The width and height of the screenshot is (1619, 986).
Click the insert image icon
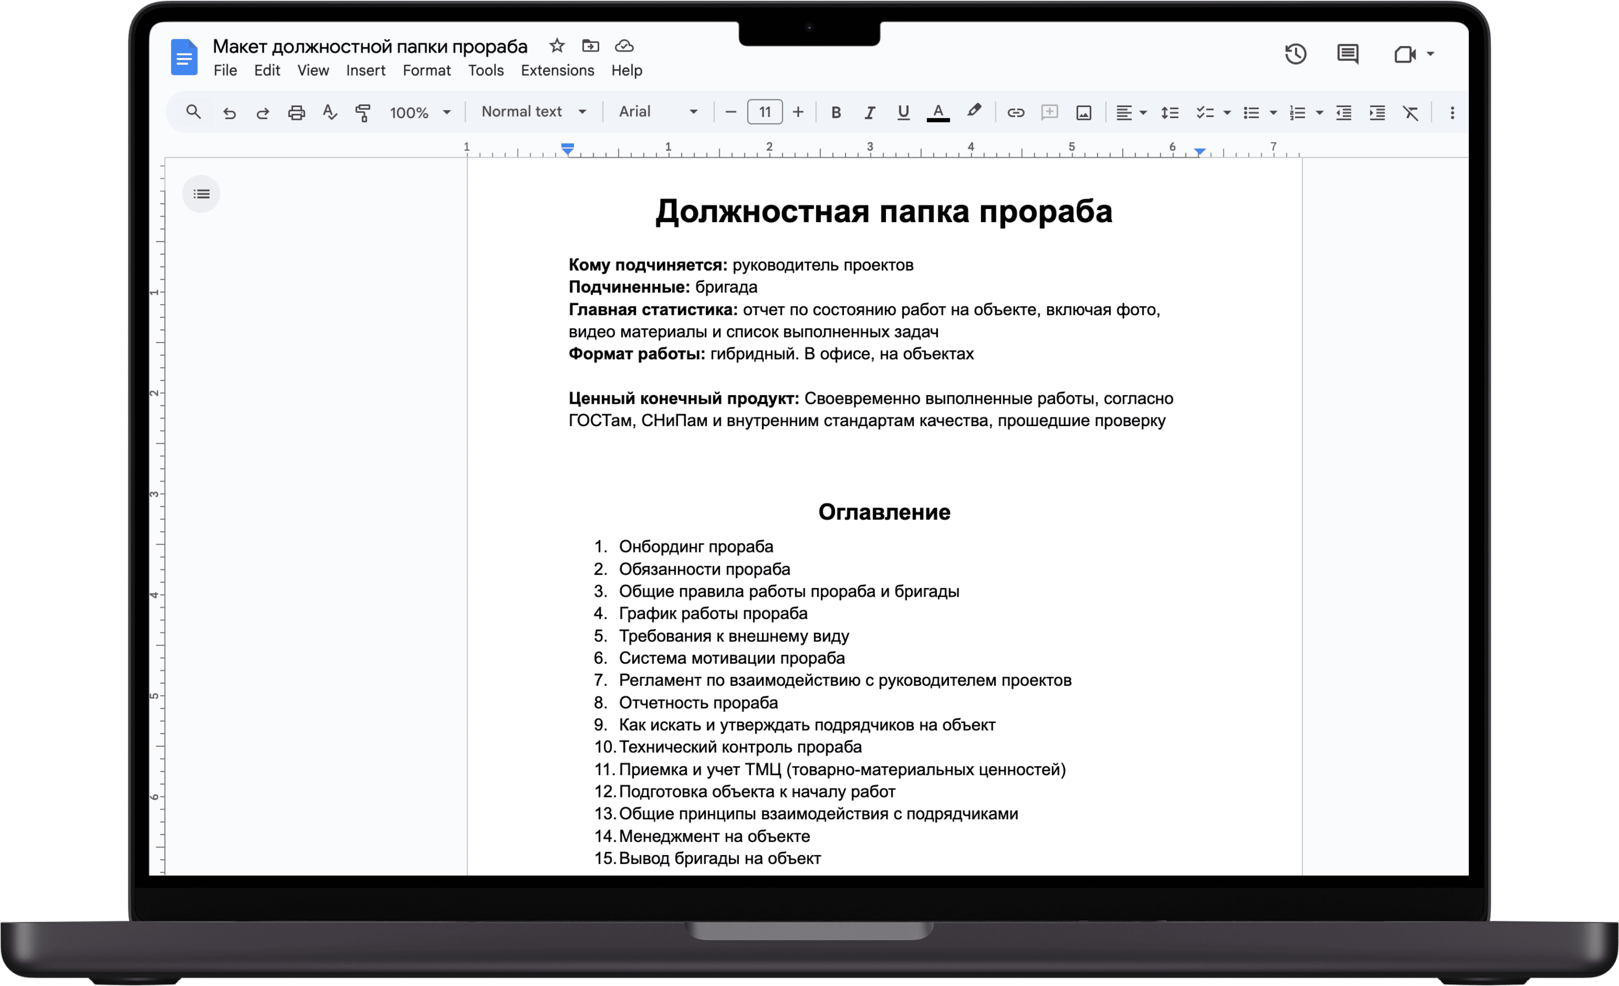tap(1083, 112)
